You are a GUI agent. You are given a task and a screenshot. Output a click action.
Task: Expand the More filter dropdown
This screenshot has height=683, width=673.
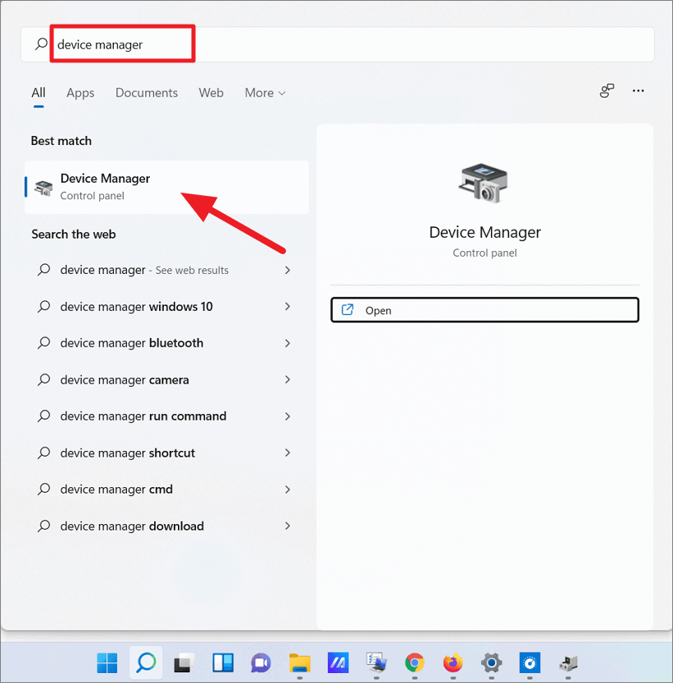(264, 93)
